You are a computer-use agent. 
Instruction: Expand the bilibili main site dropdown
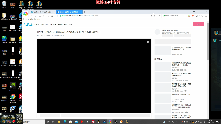pyautogui.click(x=36, y=25)
